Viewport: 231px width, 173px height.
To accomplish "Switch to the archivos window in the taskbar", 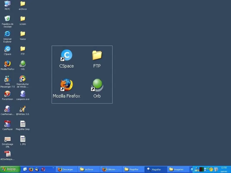I will [x=89, y=170].
